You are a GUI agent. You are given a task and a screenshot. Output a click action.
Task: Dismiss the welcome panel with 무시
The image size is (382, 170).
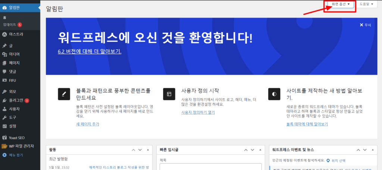(x=366, y=25)
